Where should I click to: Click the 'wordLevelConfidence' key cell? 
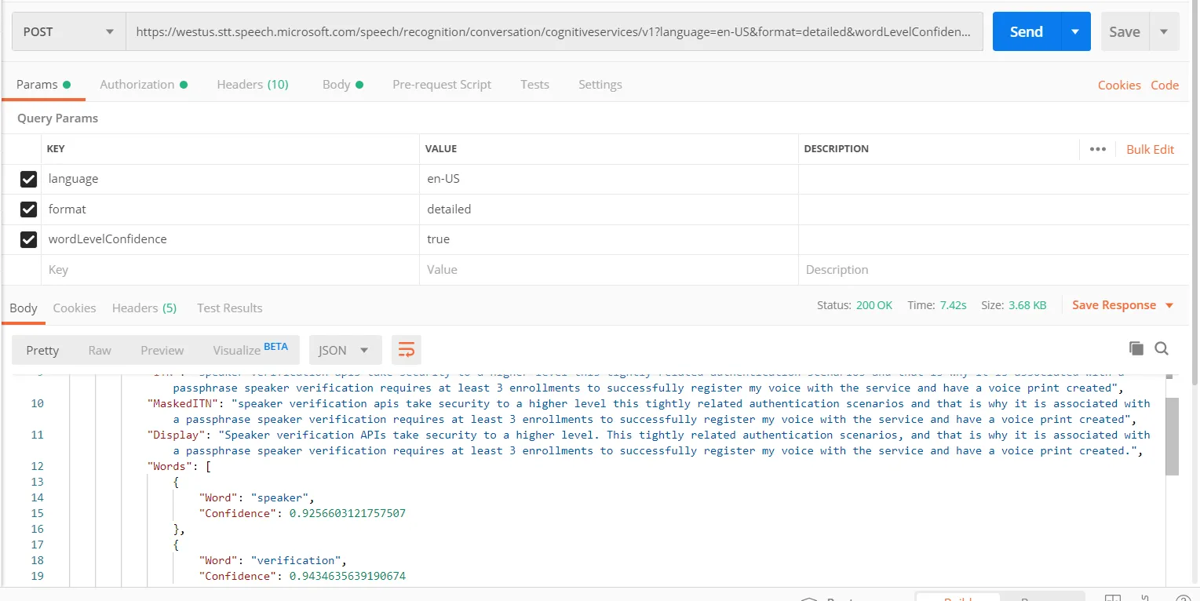(230, 239)
